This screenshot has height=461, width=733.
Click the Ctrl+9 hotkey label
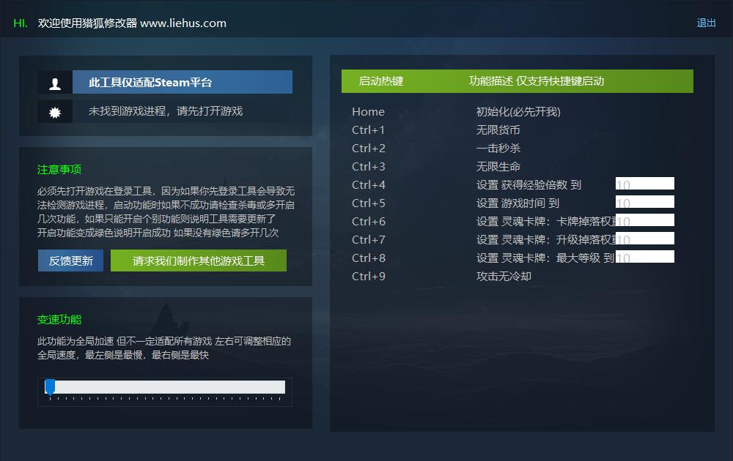pos(369,277)
